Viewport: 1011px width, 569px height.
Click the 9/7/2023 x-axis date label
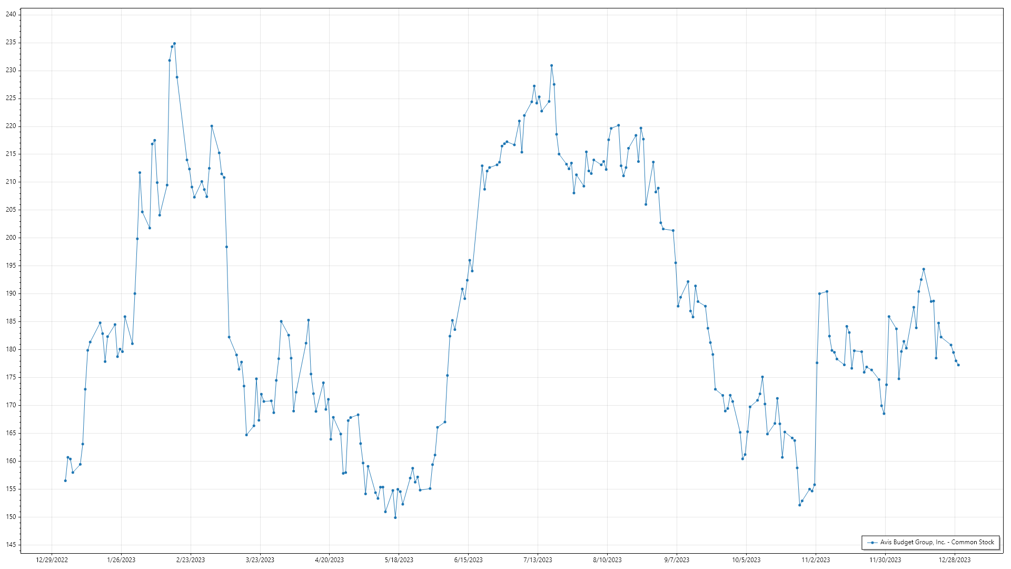click(x=677, y=560)
